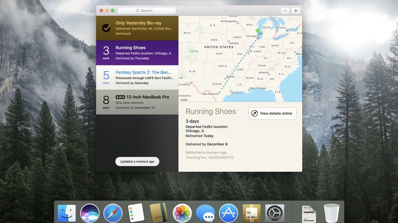Click the magnifying glass in the search bar

point(137,10)
